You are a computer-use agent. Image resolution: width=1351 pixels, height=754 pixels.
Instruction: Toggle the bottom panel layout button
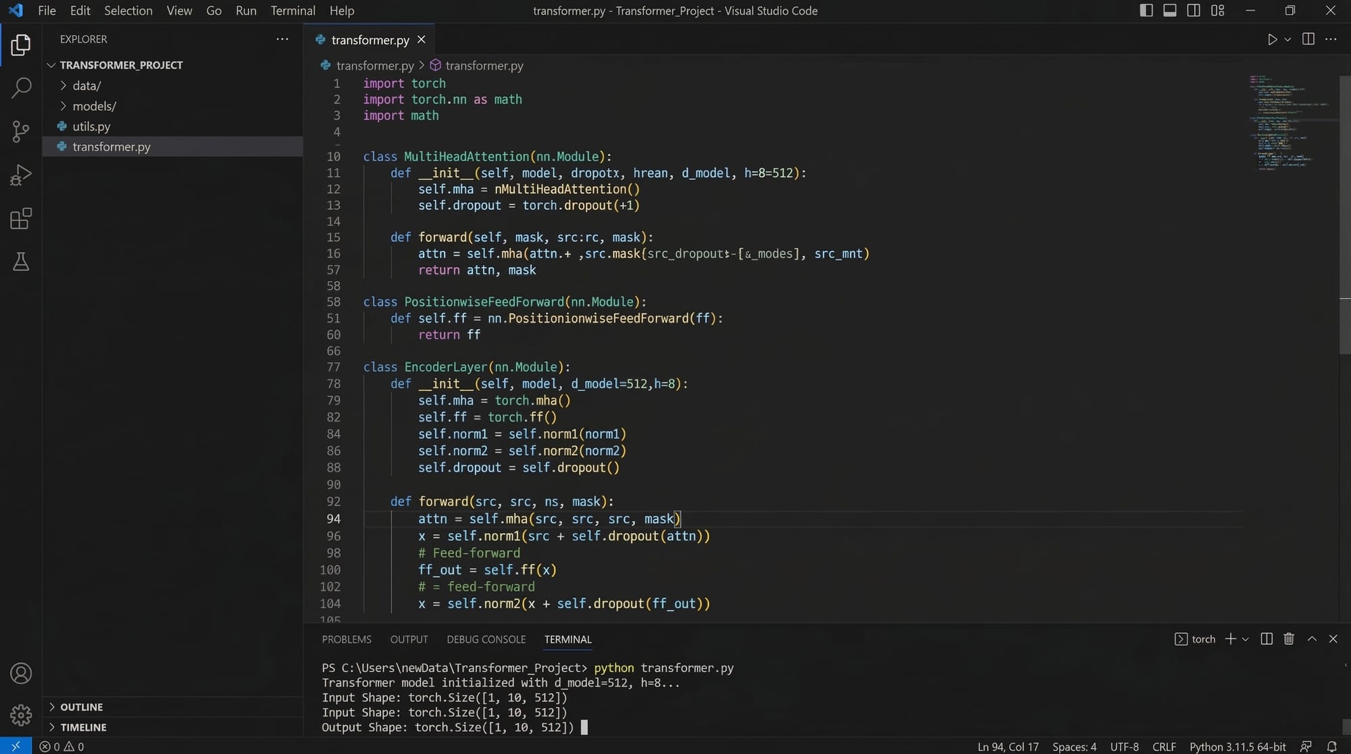pyautogui.click(x=1170, y=11)
